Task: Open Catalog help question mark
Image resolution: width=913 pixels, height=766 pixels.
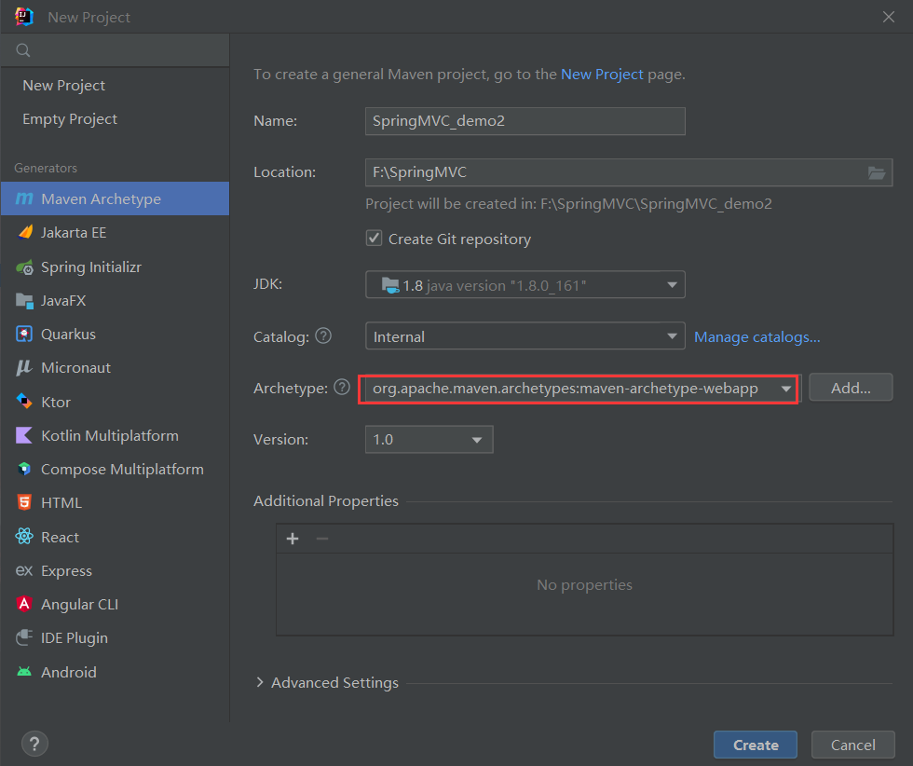Action: point(323,336)
